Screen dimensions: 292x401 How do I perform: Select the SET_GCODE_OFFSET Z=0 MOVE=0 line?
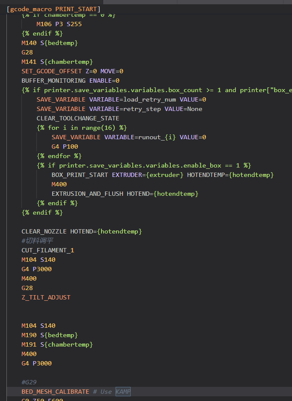[72, 71]
